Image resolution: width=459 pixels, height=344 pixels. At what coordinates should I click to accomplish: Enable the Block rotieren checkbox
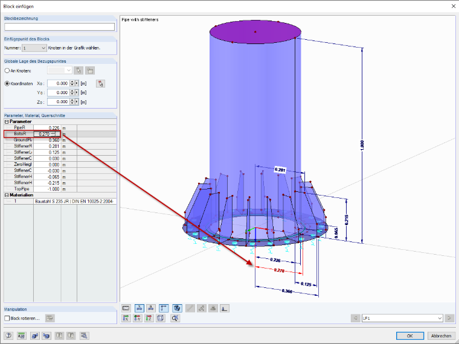tap(7, 318)
